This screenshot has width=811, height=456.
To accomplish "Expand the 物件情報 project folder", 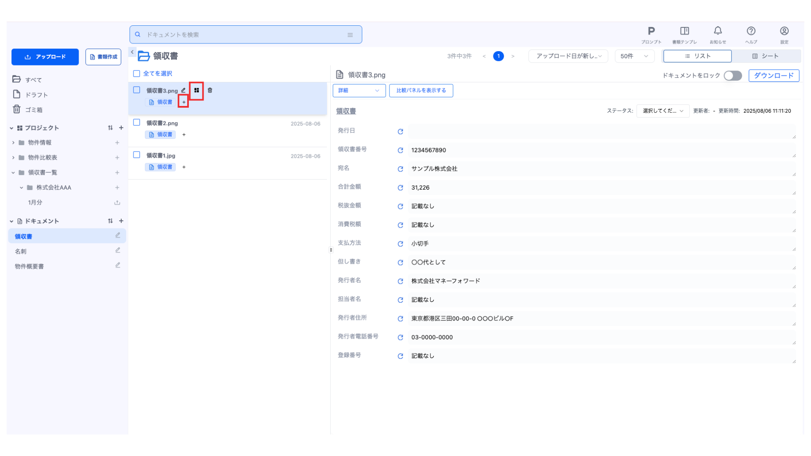I will click(x=13, y=143).
